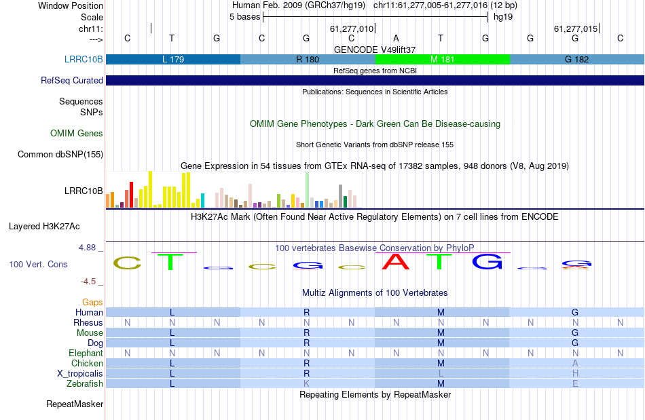This screenshot has width=645, height=420.
Task: Click the K amino acid in Zebrafish row
Action: 306,383
